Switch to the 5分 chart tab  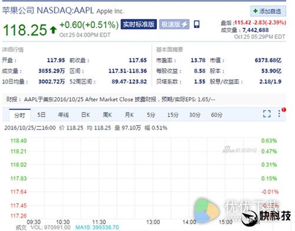click(151, 115)
